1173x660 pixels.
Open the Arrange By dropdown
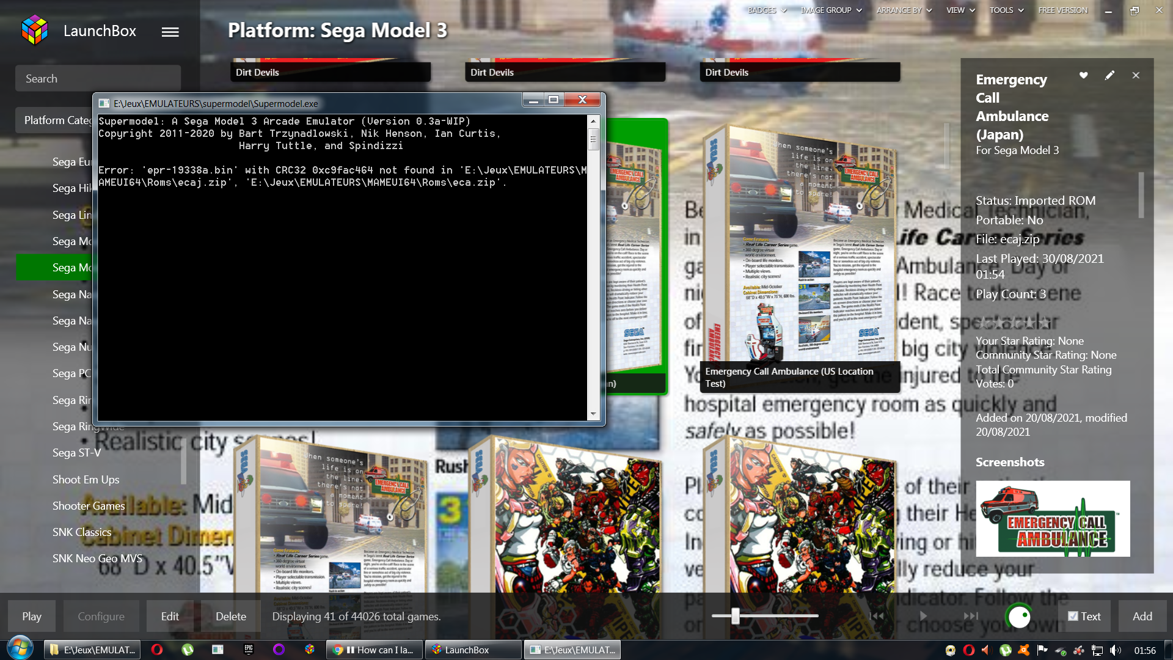pyautogui.click(x=904, y=10)
